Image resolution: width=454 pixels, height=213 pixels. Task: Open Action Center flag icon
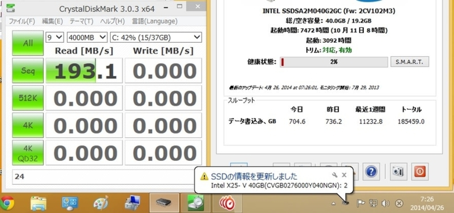tap(361, 203)
